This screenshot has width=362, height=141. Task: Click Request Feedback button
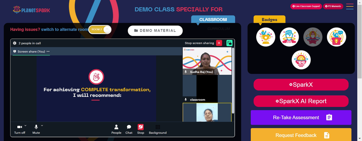301,135
